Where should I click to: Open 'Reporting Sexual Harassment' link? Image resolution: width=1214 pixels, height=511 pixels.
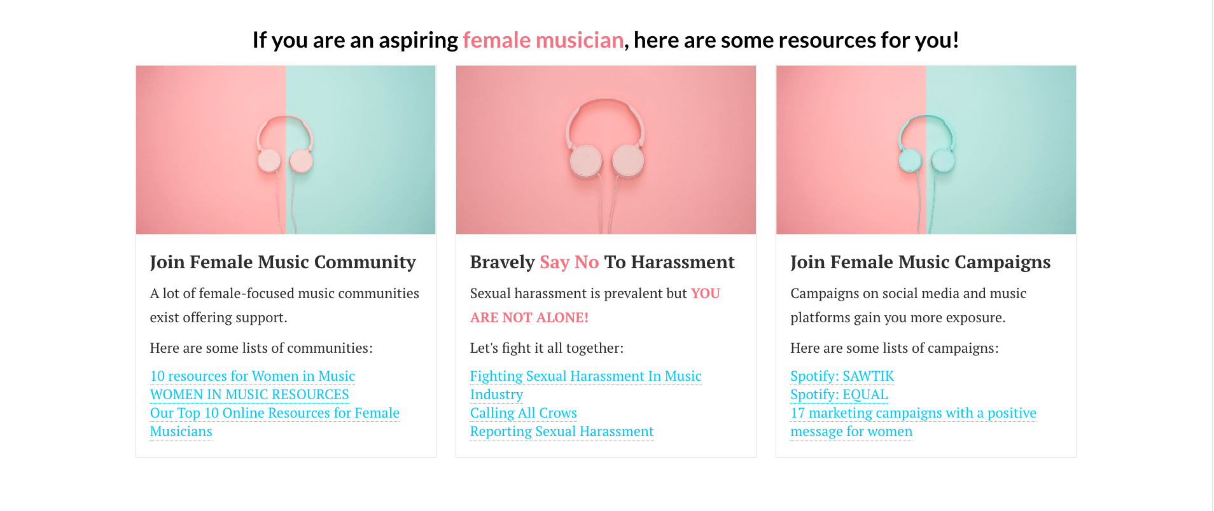pos(561,432)
